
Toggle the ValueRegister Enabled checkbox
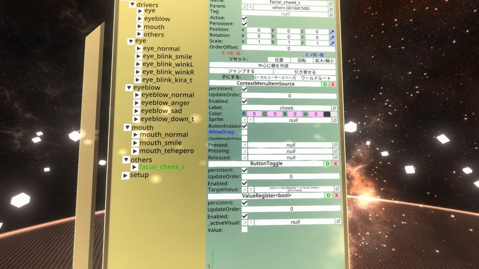[x=245, y=216]
